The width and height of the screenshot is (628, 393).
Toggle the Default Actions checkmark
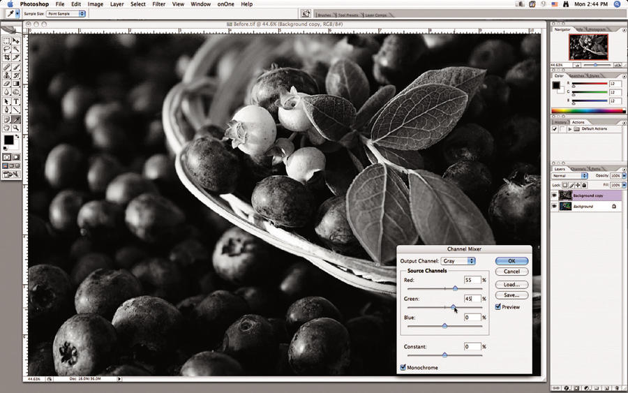(555, 129)
